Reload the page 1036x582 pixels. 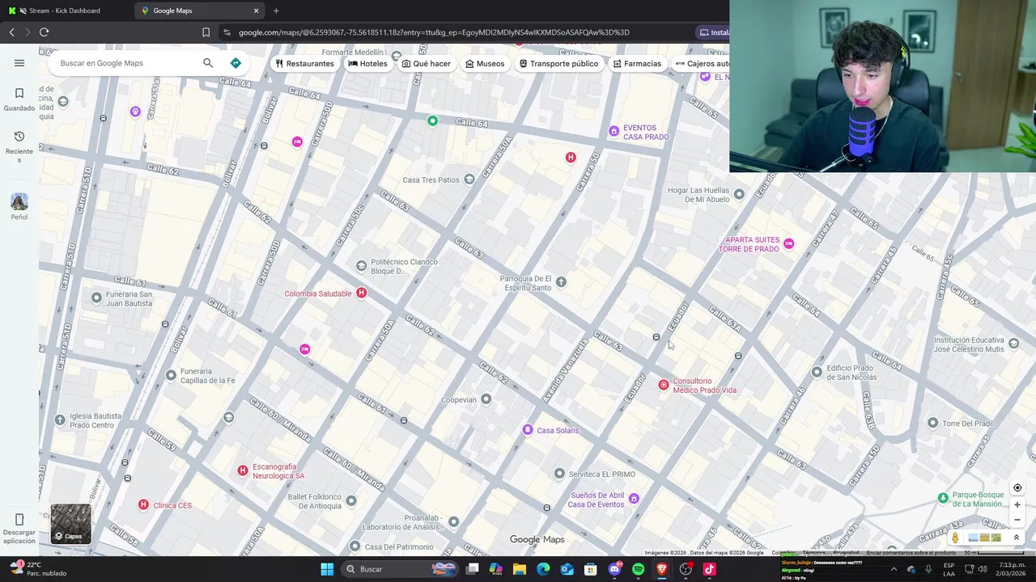coord(44,32)
